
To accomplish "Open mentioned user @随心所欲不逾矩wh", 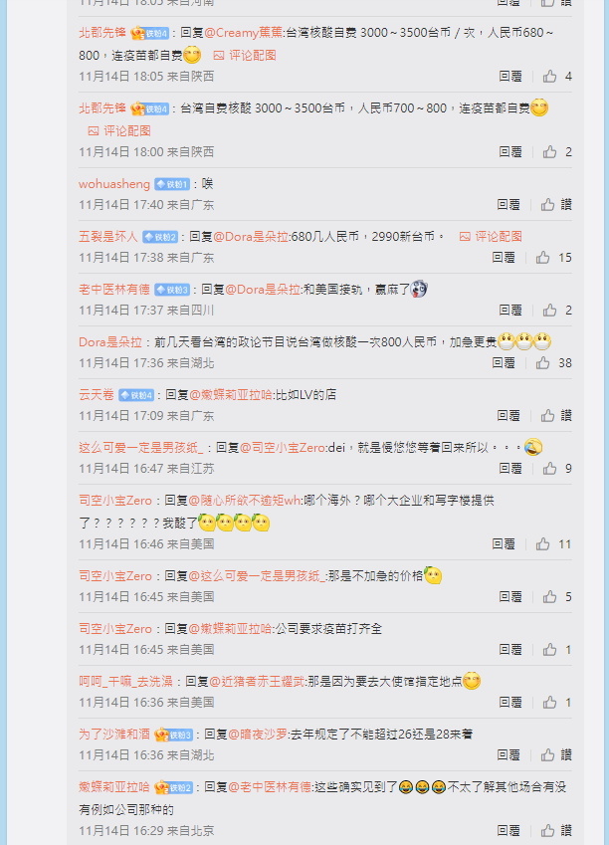I will click(245, 500).
